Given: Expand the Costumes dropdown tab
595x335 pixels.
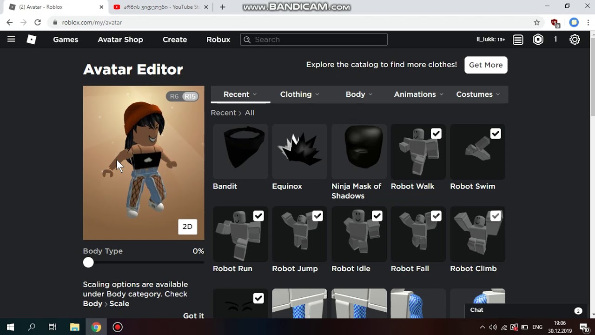Looking at the screenshot, I should coord(478,94).
